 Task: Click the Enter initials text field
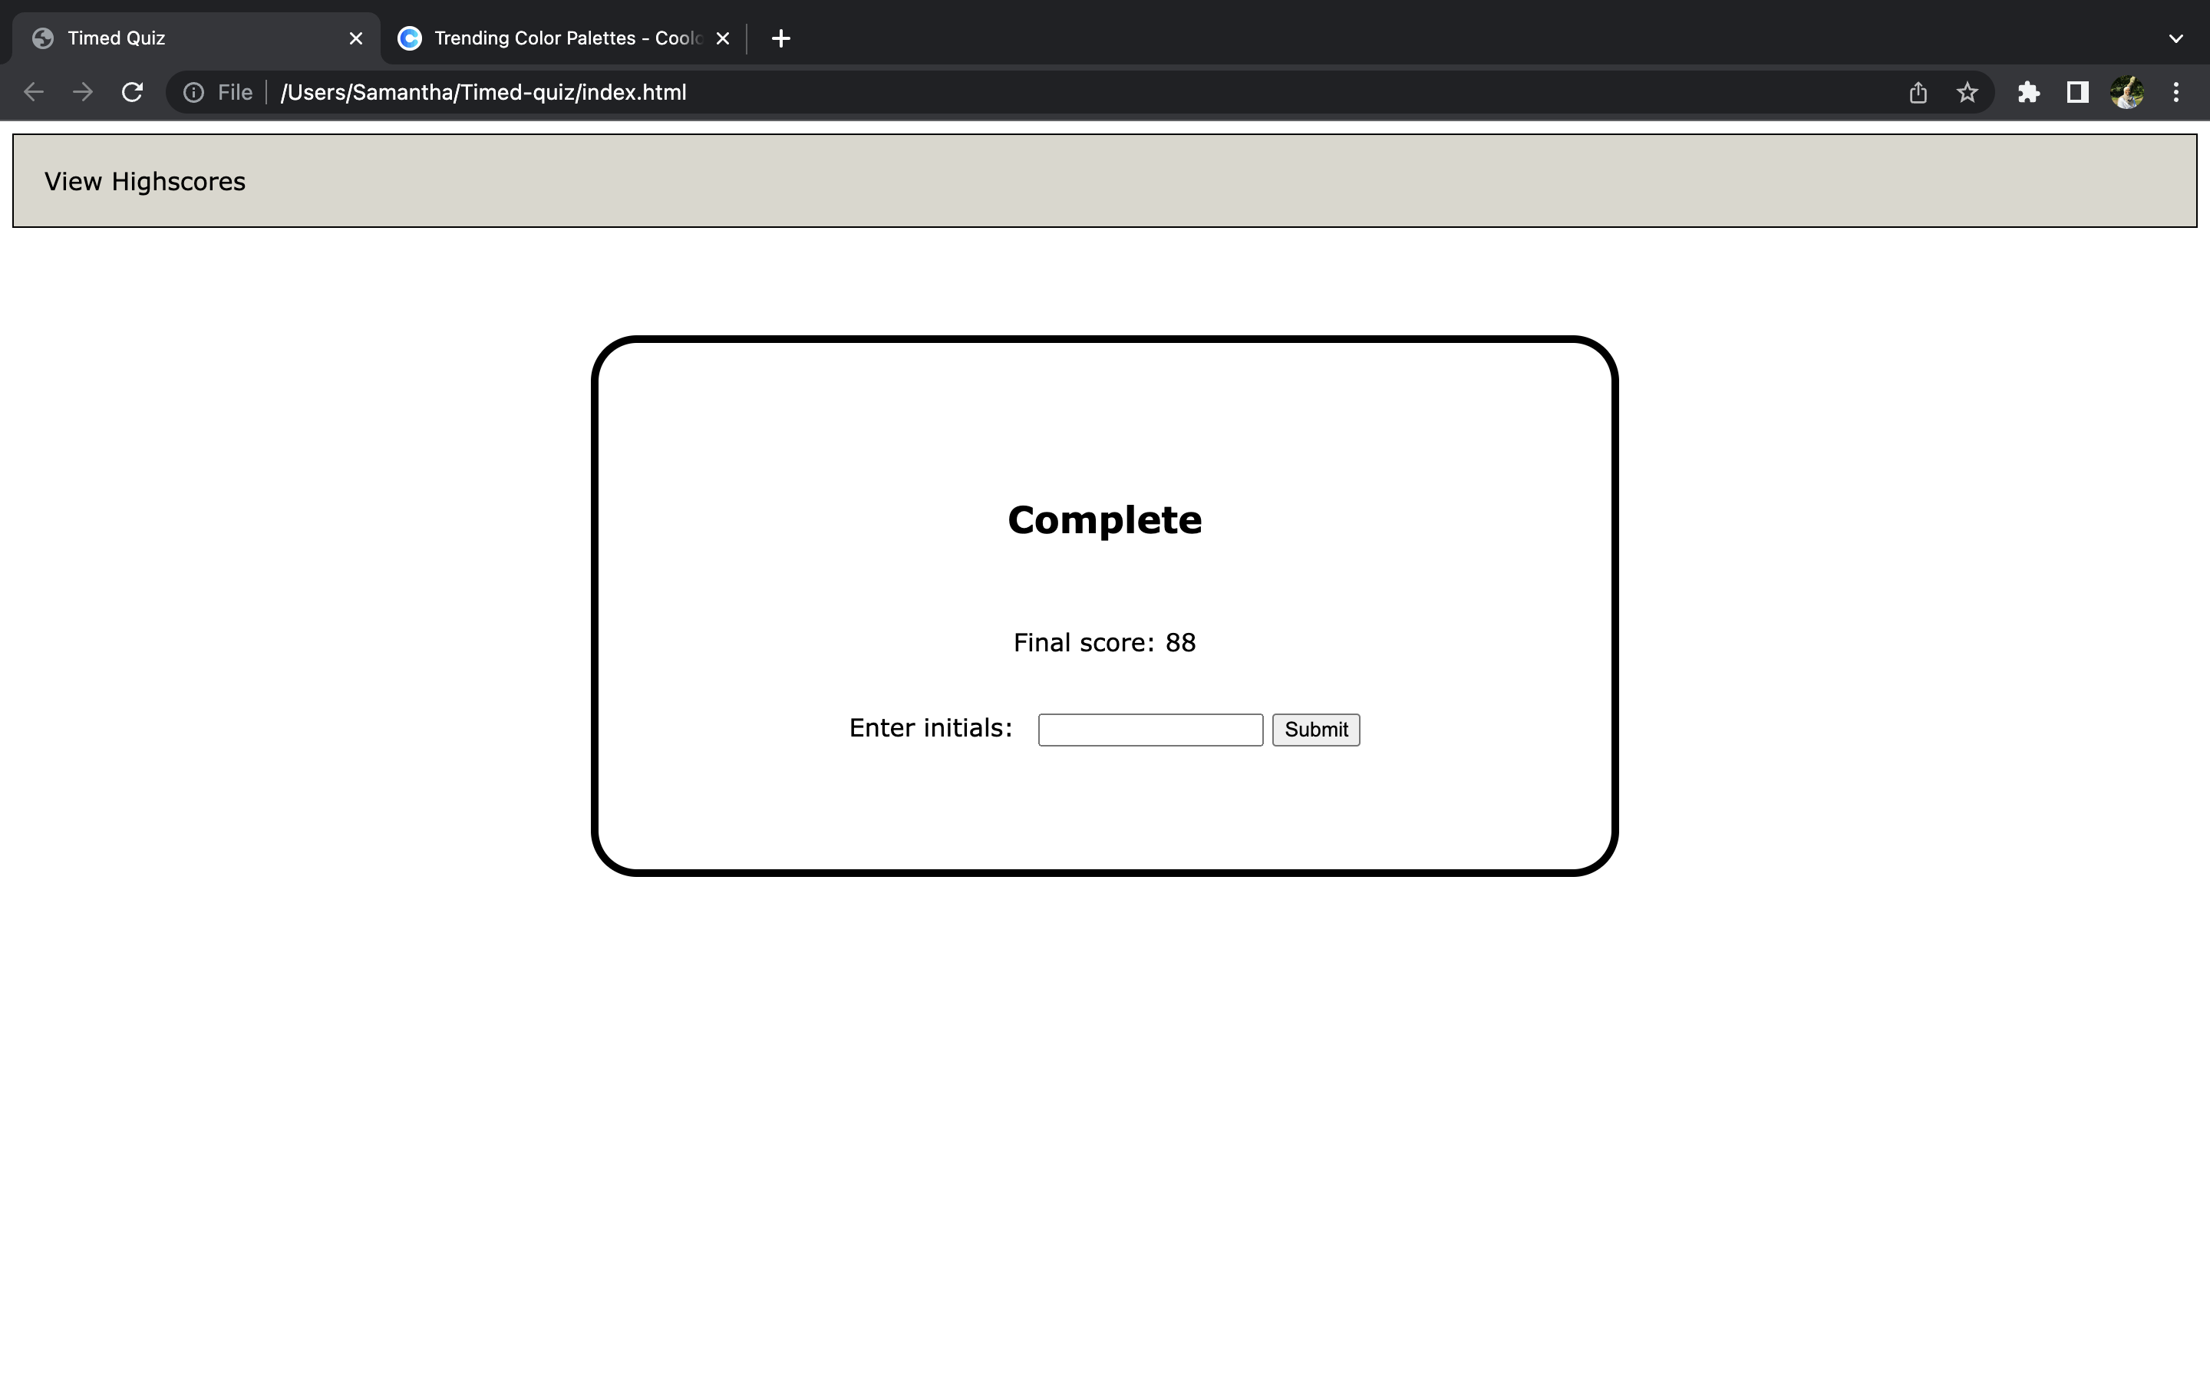1149,729
